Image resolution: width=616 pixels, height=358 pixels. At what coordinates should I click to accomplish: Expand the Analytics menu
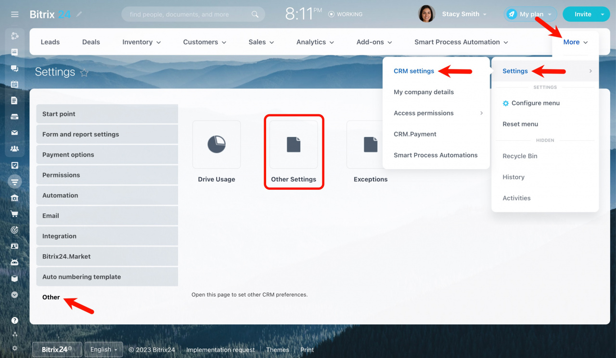click(315, 42)
